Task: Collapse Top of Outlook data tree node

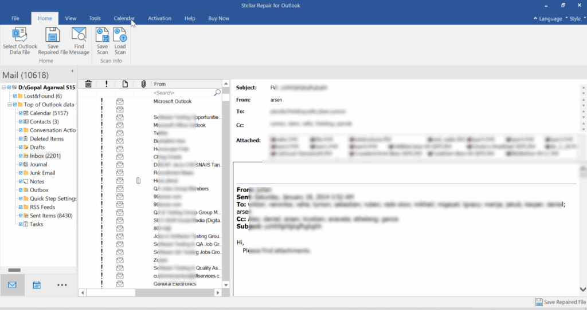Action: point(9,105)
